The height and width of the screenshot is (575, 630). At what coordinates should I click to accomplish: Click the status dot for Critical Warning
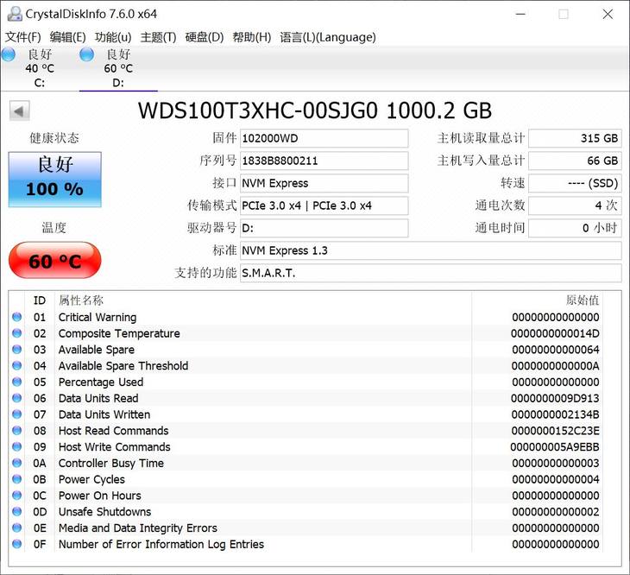pos(17,317)
